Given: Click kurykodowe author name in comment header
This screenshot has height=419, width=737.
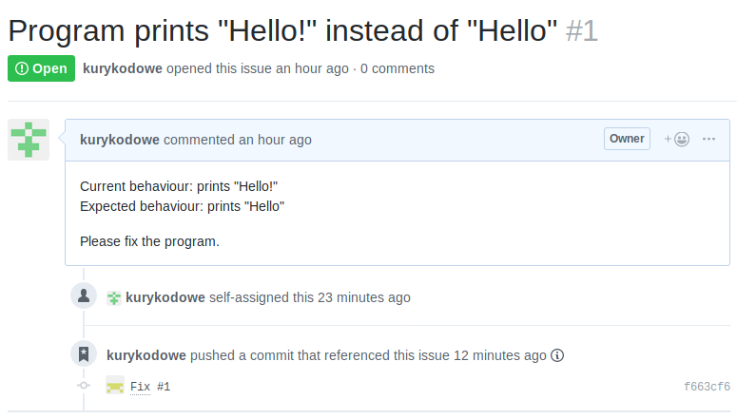Looking at the screenshot, I should click(120, 140).
